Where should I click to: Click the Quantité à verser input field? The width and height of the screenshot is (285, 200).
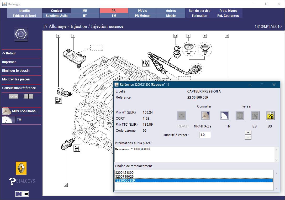click(x=205, y=135)
